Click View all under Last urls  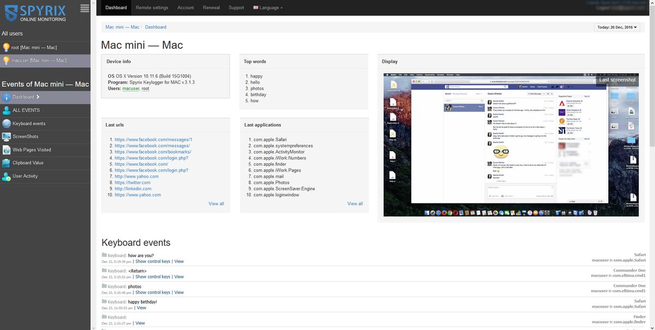pos(216,203)
